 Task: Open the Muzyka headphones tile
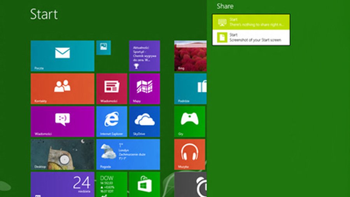click(189, 154)
